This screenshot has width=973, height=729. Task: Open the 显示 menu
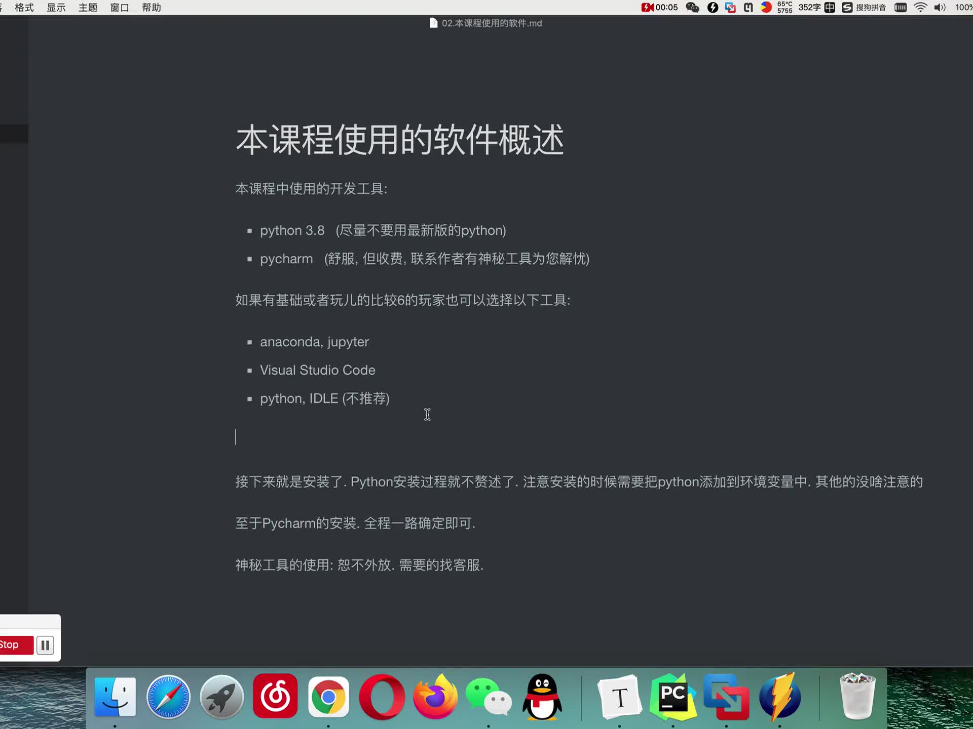[x=56, y=8]
